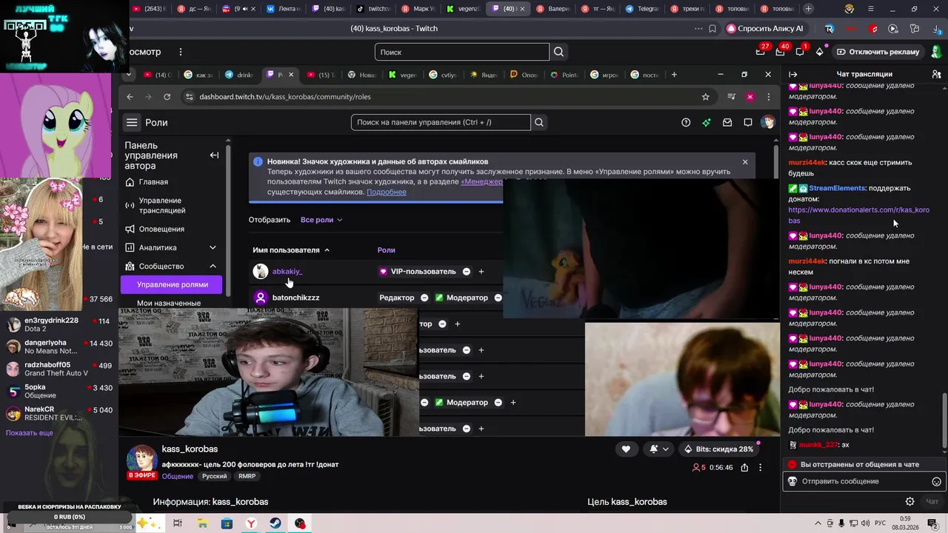The image size is (948, 533).
Task: Open dangerlyoha channel in the sidebar
Action: (59, 346)
